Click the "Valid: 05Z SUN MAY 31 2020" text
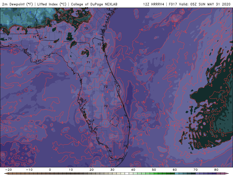The width and height of the screenshot is (233, 175). point(205,4)
